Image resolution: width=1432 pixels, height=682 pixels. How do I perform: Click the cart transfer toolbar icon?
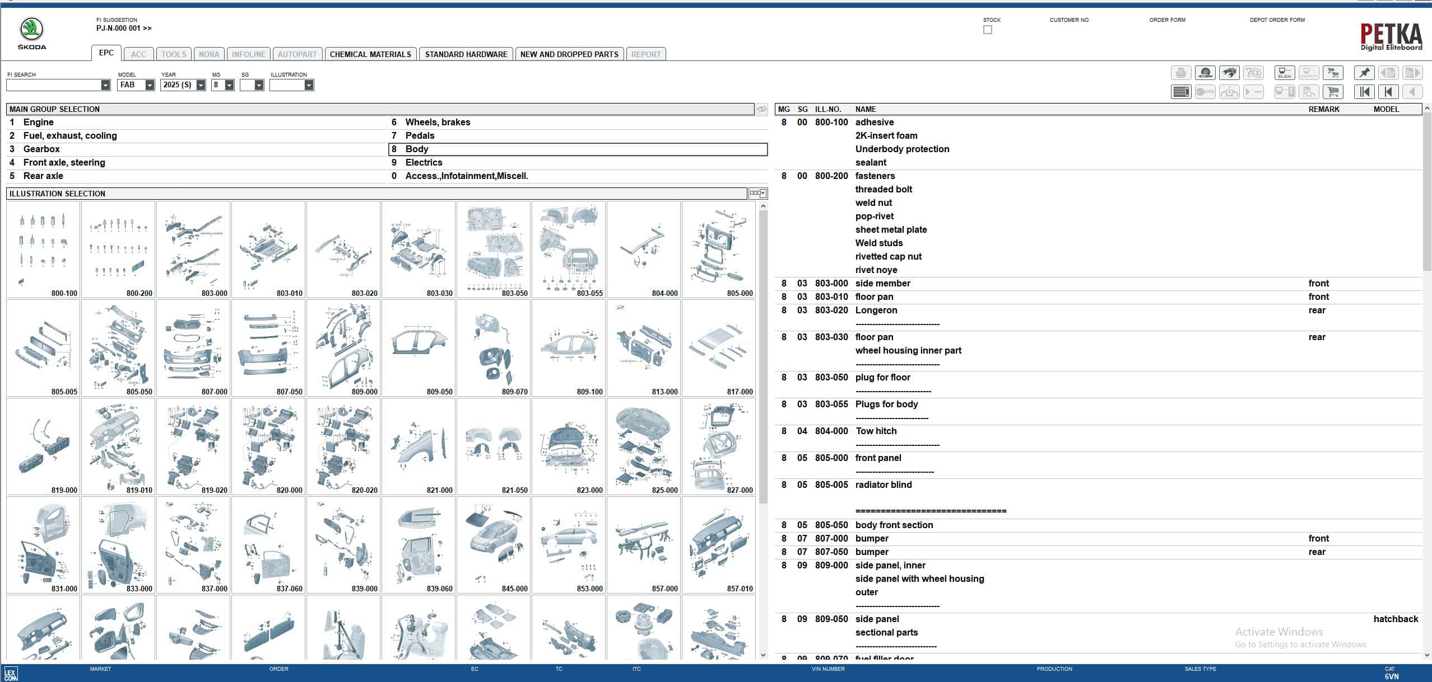[1333, 73]
